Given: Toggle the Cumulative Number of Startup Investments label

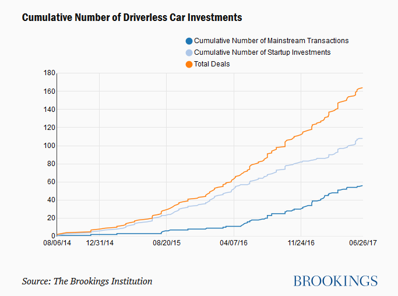Looking at the screenshot, I should (262, 52).
